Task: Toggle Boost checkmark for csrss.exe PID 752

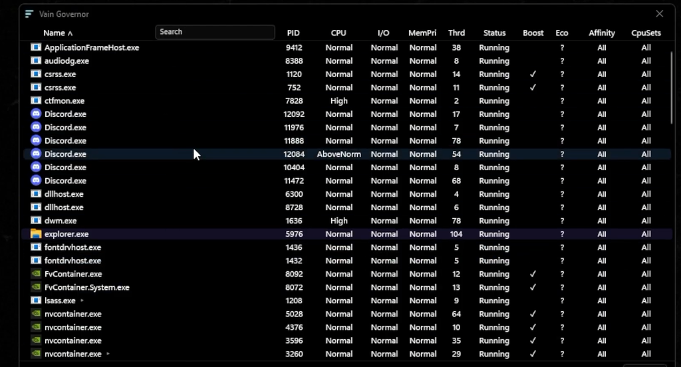Action: tap(533, 87)
